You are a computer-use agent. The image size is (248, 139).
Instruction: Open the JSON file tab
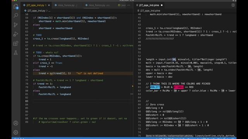coord(122,5)
